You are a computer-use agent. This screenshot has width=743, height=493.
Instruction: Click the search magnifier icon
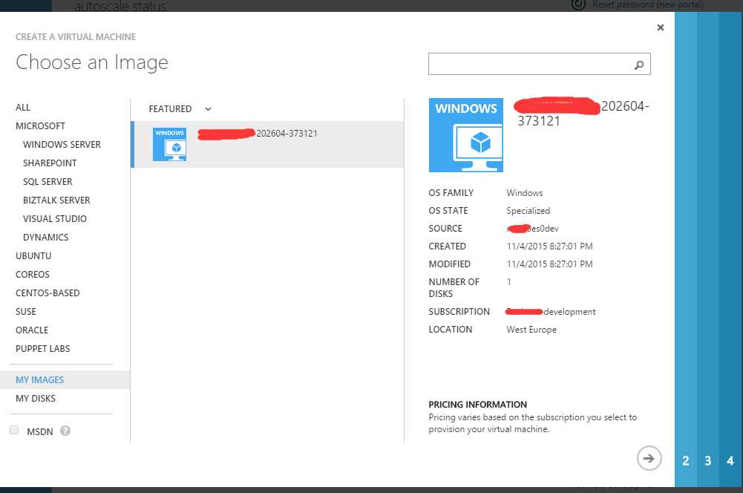639,65
